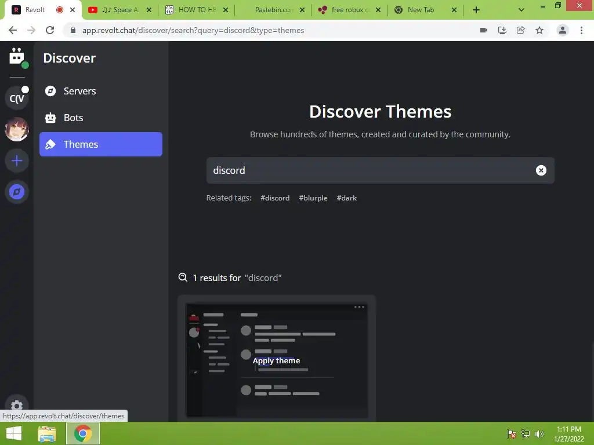Expand the tab search chevron
Image resolution: width=594 pixels, height=445 pixels.
click(x=521, y=10)
